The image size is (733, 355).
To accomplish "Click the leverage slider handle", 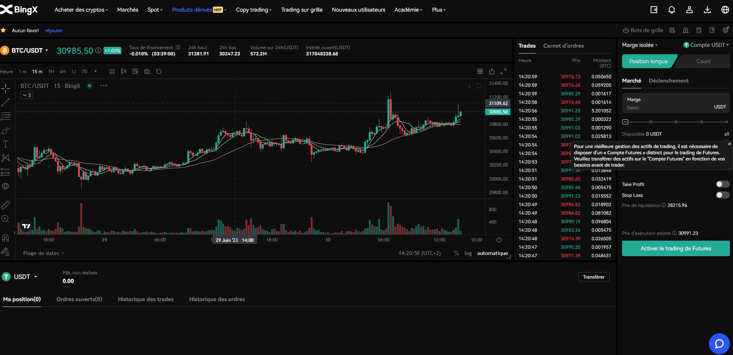I will 625,122.
